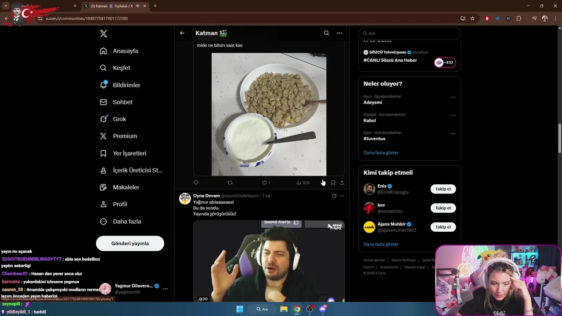Open Profil page
The image size is (562, 316).
(113, 204)
